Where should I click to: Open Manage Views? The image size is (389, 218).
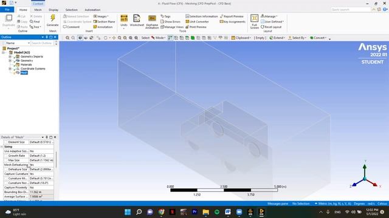coord(172,27)
